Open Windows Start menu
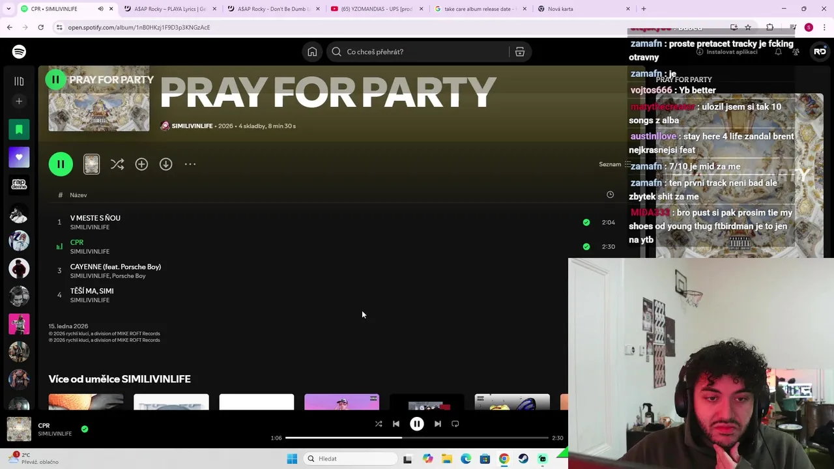This screenshot has height=469, width=834. click(292, 459)
